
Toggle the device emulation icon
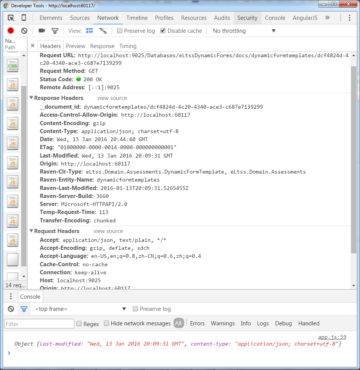pyautogui.click(x=23, y=18)
